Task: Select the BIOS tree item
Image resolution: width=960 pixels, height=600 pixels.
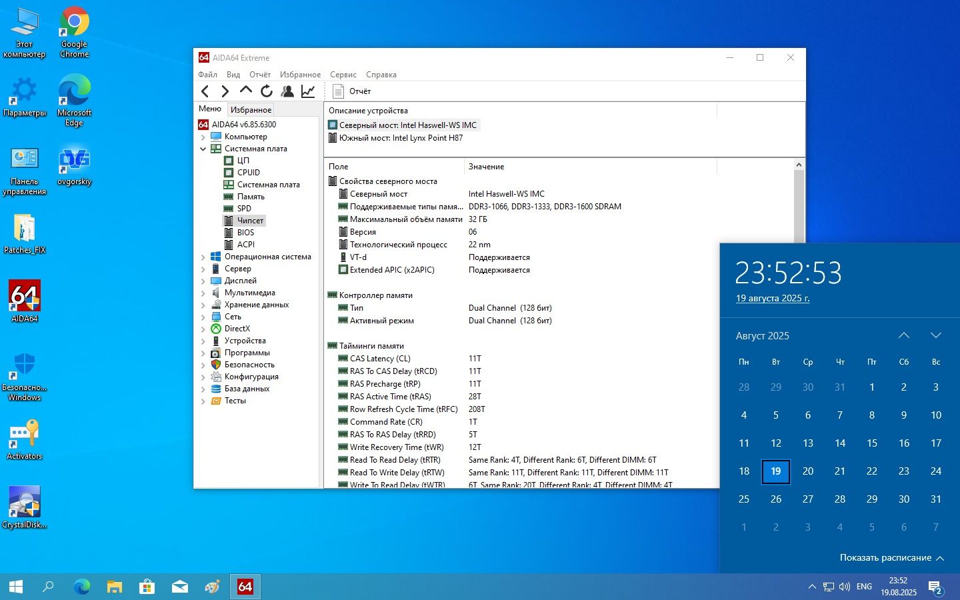Action: point(245,233)
